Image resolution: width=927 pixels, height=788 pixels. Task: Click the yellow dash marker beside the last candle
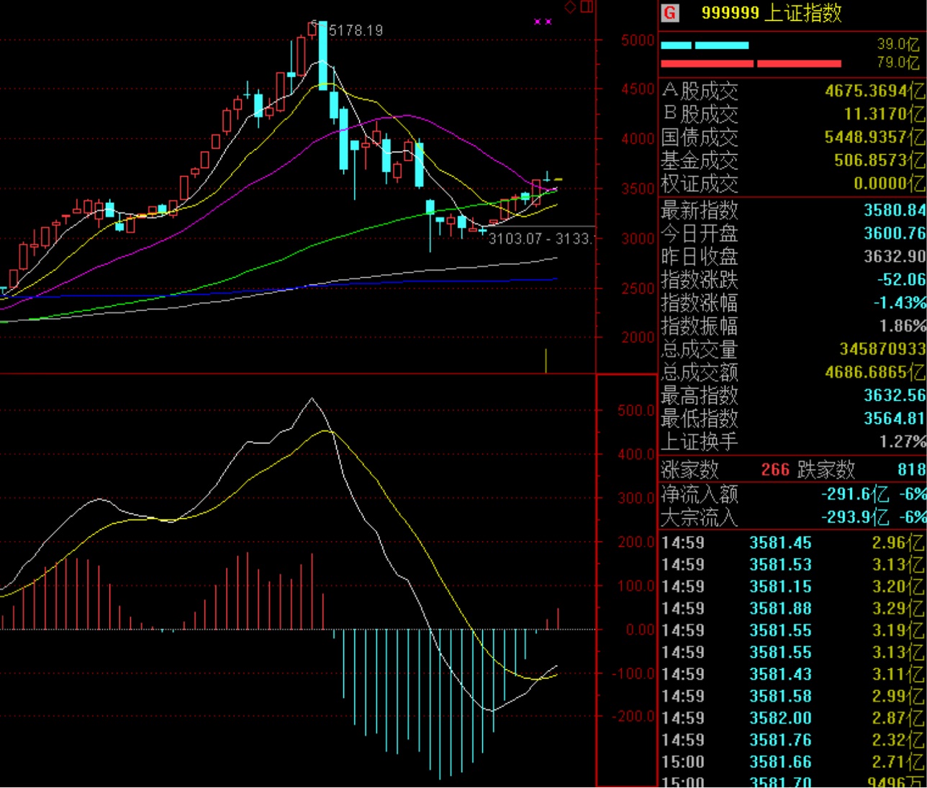pos(558,179)
